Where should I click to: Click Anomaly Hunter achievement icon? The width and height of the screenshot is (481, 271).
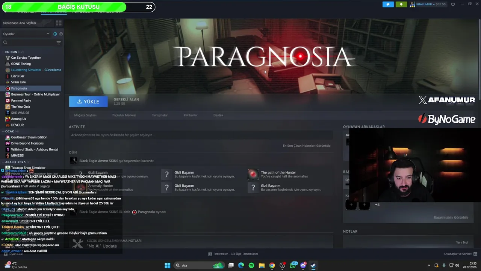click(80, 187)
